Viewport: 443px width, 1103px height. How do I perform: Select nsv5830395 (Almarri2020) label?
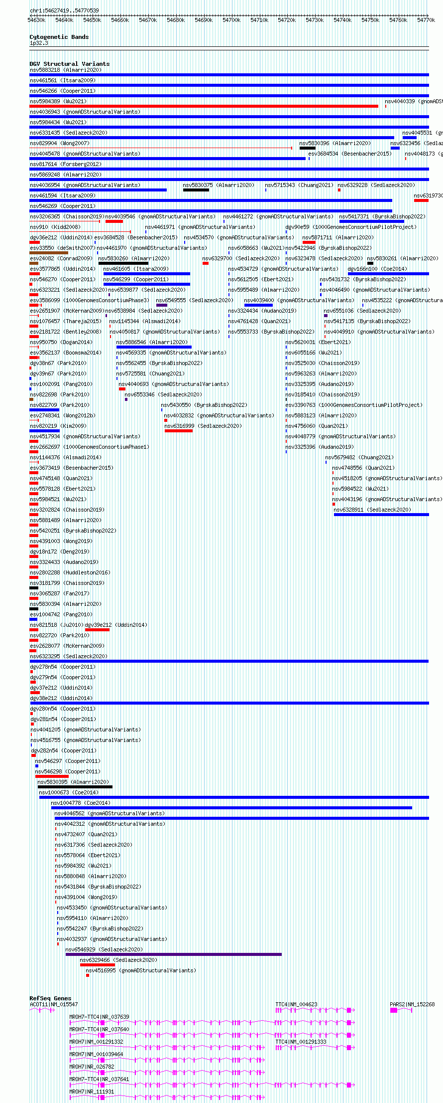click(x=73, y=782)
